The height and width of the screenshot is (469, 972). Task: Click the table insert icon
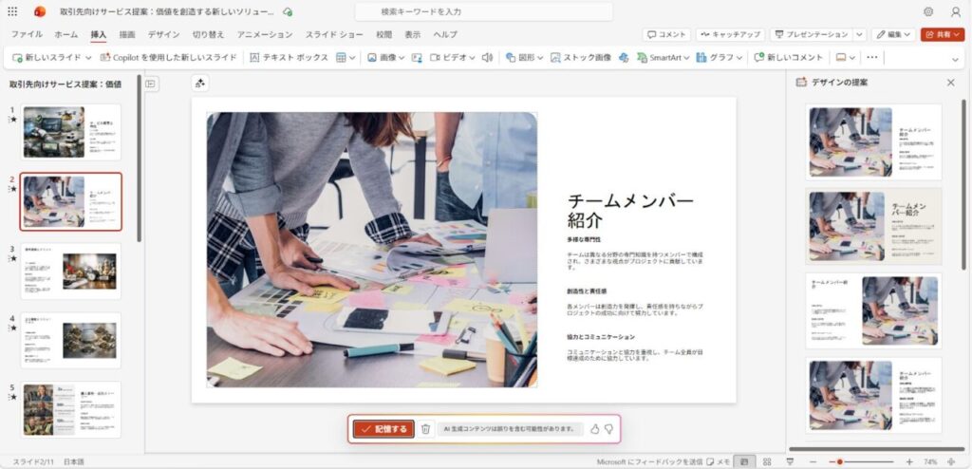point(341,57)
